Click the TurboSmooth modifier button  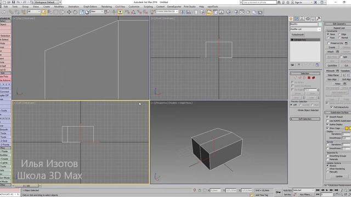point(297,34)
